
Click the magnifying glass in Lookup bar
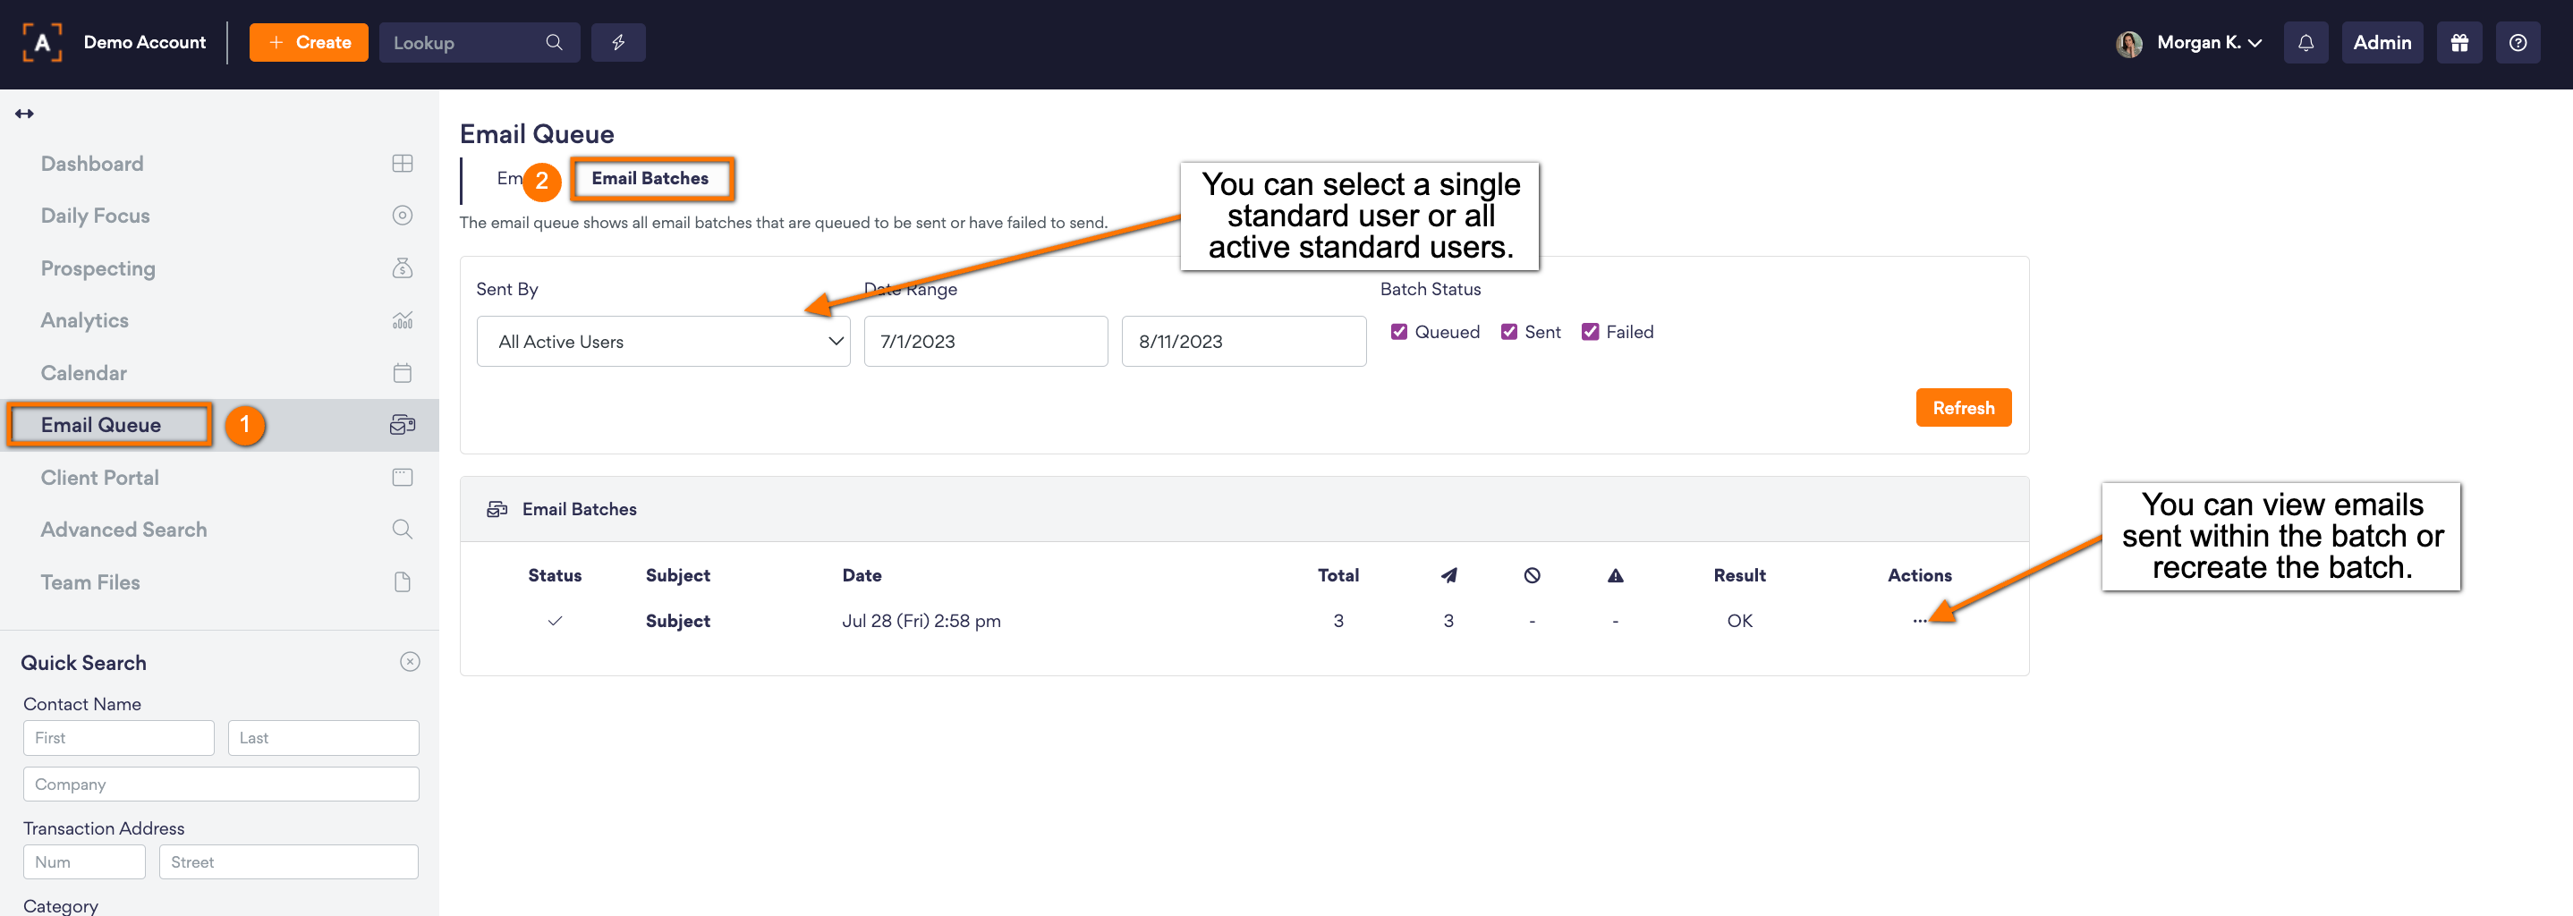coord(555,42)
